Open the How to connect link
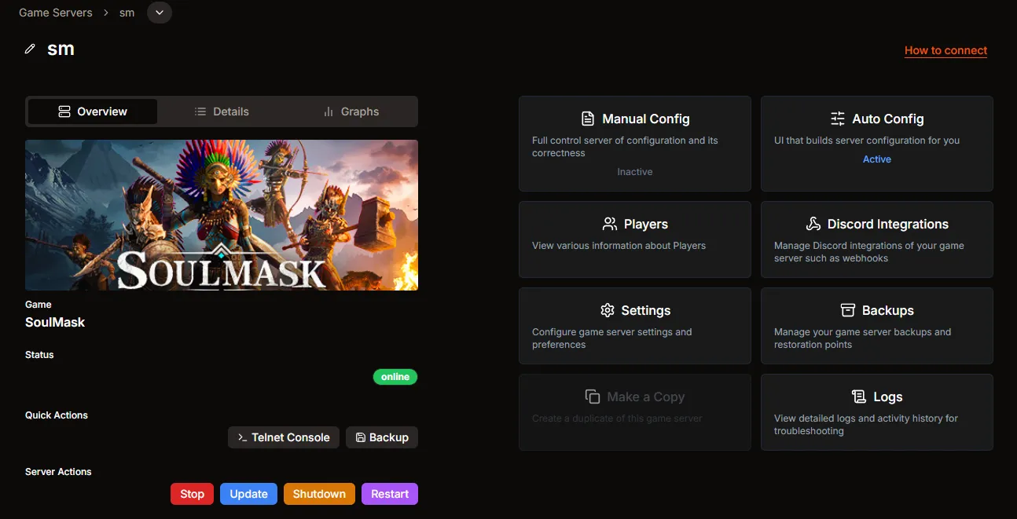The width and height of the screenshot is (1017, 519). click(945, 50)
